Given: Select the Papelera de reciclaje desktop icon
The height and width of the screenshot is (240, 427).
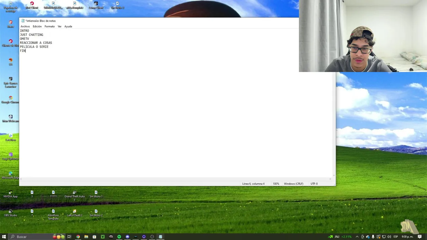Looking at the screenshot, I should 10,7.
